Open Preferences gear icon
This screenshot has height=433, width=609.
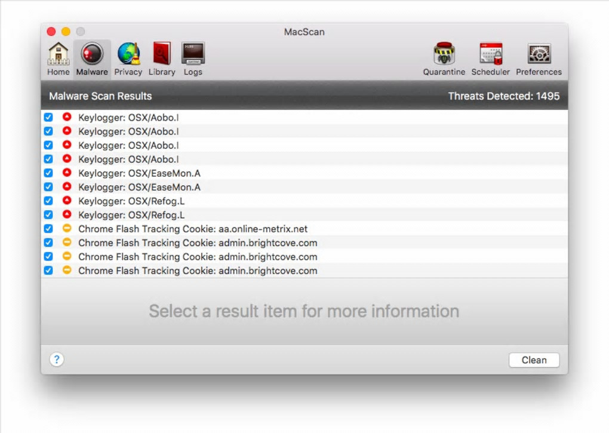(x=539, y=59)
